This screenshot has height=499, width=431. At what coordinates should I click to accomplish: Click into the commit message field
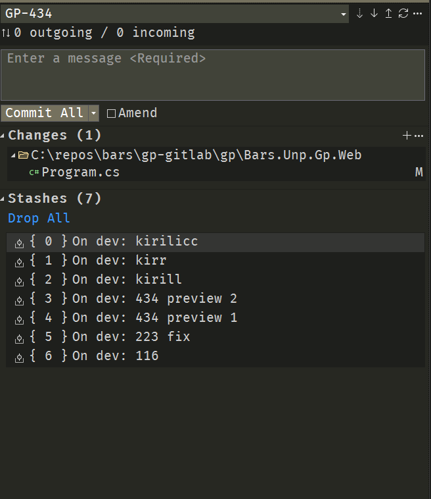(212, 74)
